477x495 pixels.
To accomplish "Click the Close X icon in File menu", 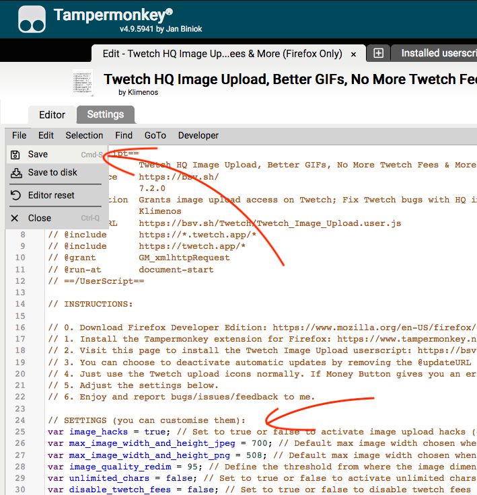I will (x=15, y=218).
